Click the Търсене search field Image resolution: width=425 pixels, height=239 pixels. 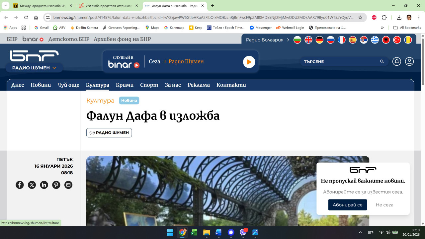(340, 61)
